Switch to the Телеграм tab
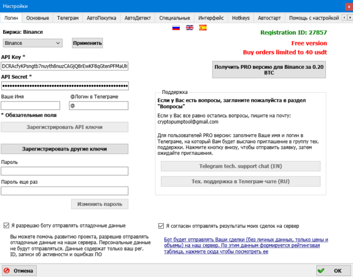This screenshot has height=277, width=353. [x=68, y=18]
